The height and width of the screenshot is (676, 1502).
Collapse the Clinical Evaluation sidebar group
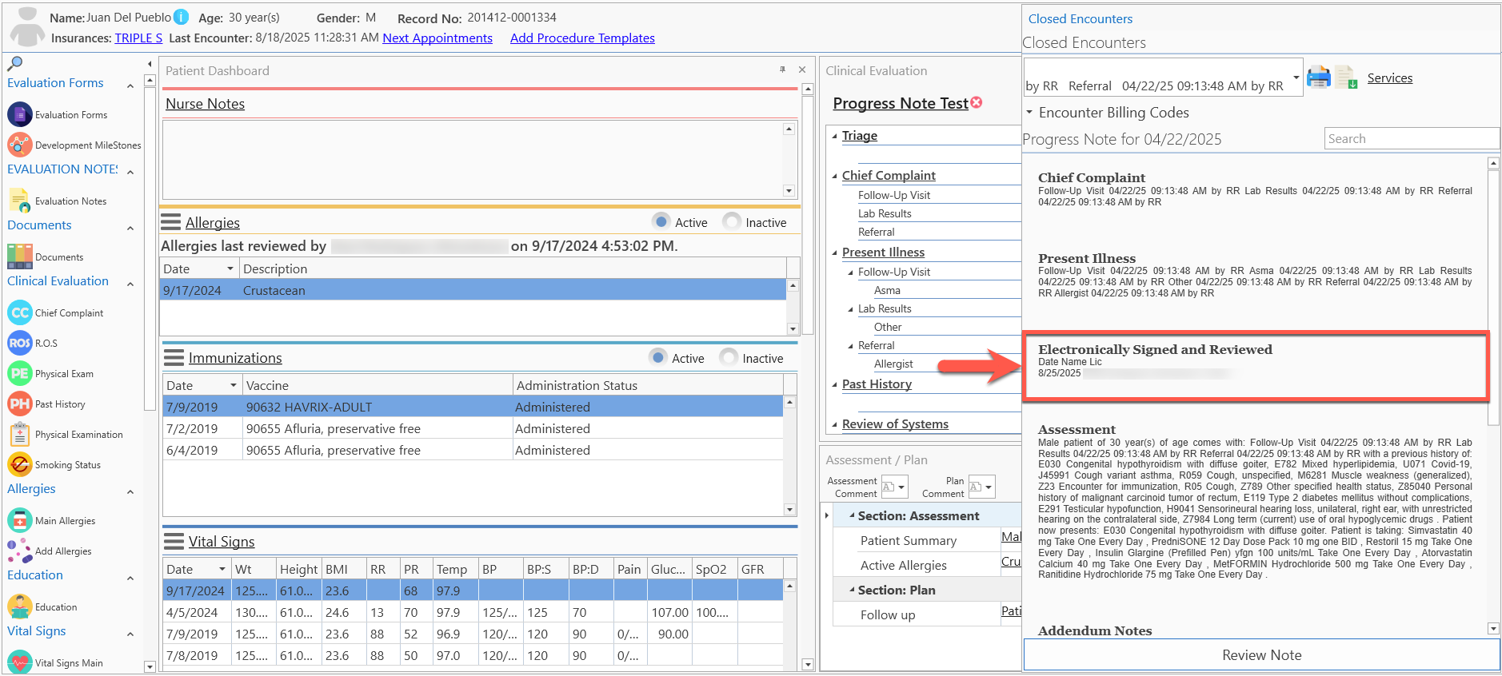click(x=130, y=284)
